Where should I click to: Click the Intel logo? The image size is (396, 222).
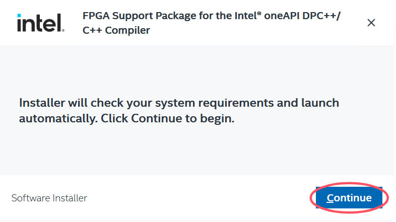(x=41, y=23)
